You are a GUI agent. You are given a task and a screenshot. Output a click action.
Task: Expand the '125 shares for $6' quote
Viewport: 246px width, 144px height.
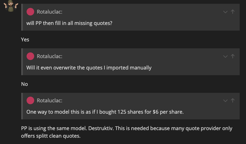[x=225, y=100]
